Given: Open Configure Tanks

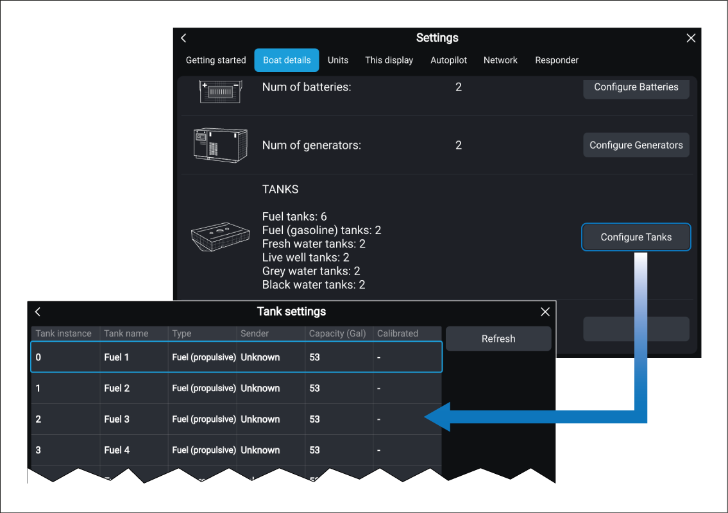Looking at the screenshot, I should coord(636,237).
